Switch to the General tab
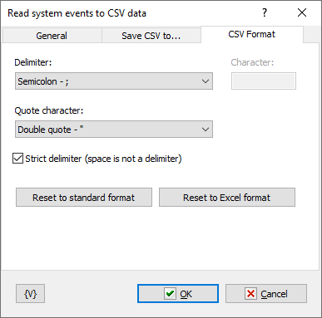 coord(52,36)
